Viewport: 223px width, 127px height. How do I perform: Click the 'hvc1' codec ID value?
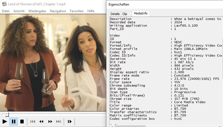178,52
